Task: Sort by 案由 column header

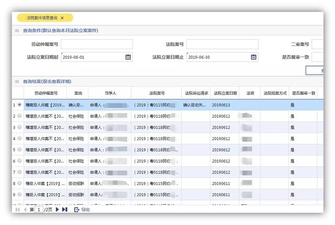Action: [x=78, y=93]
